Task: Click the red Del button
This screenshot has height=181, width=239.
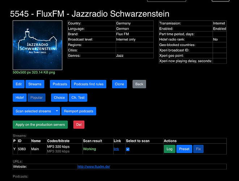Action: click(x=79, y=125)
